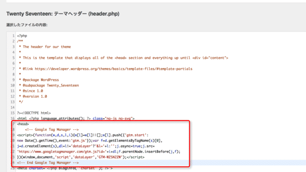Click line number 1 in gutter

coord(13,36)
